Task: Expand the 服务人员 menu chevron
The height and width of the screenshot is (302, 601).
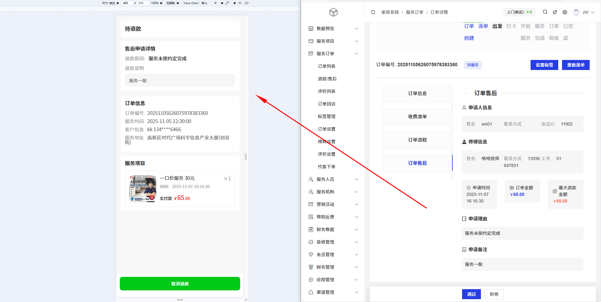Action: pyautogui.click(x=356, y=179)
